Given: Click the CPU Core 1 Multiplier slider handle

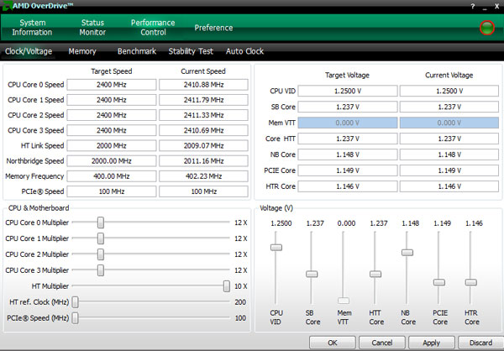Looking at the screenshot, I should click(101, 238).
